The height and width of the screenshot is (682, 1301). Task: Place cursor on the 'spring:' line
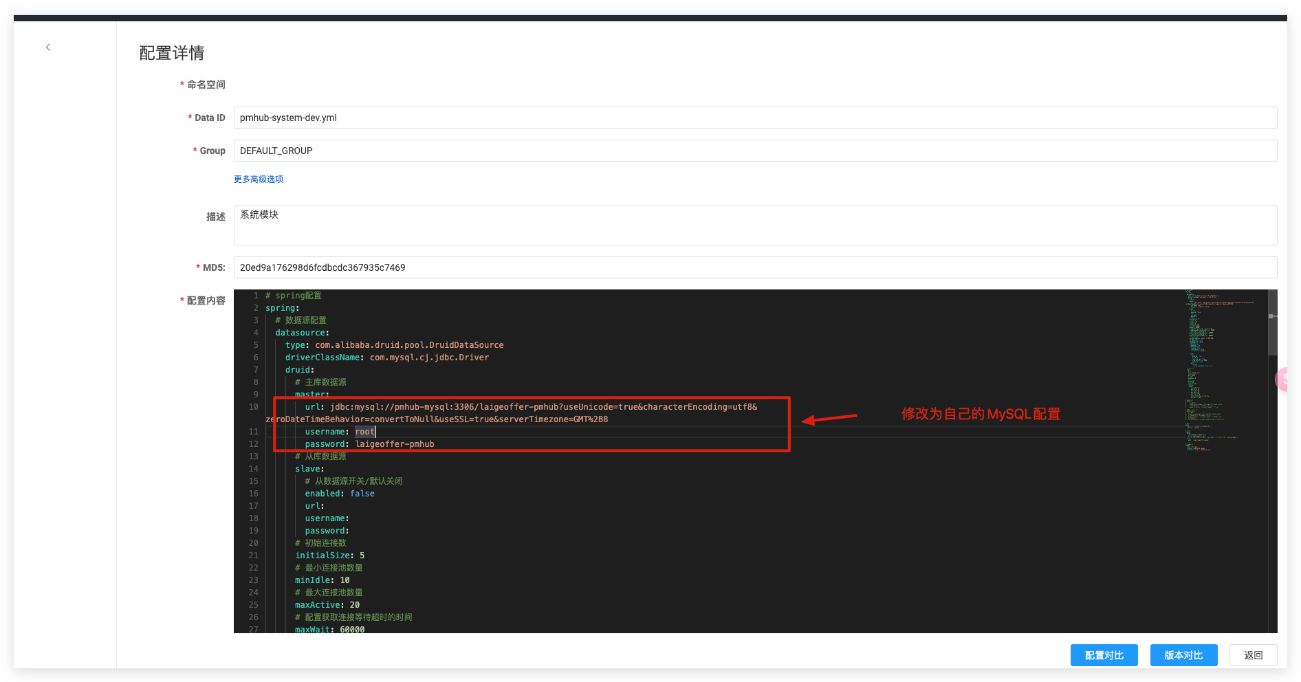point(283,308)
